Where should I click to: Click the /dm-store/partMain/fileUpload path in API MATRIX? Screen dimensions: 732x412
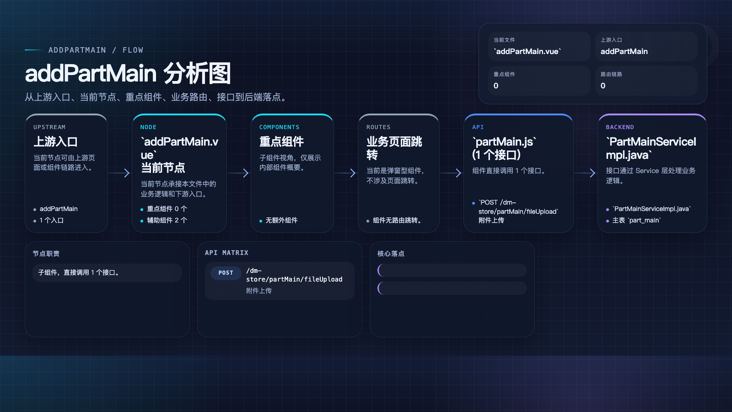click(294, 275)
